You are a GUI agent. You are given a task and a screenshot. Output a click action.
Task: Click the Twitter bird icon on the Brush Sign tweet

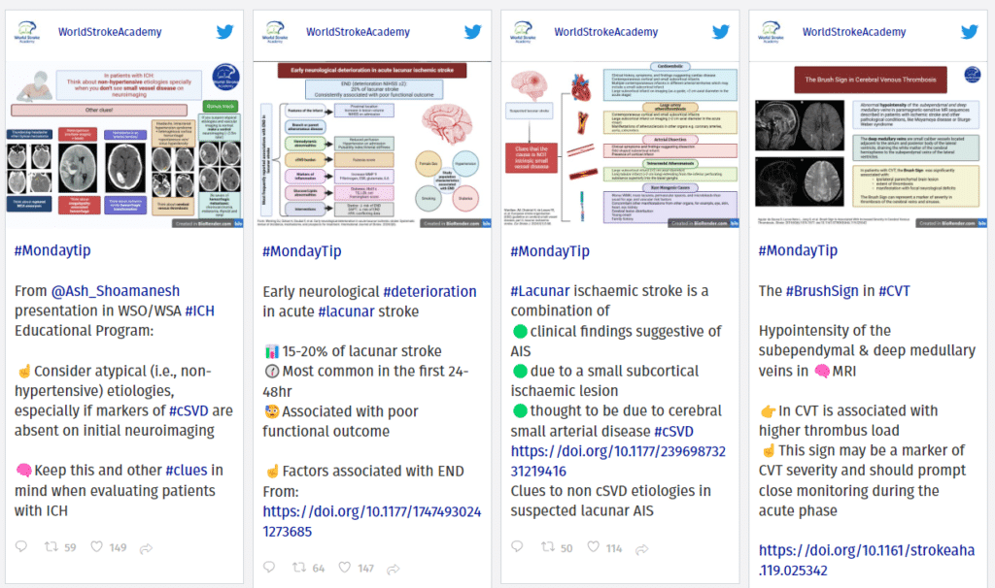[x=969, y=32]
